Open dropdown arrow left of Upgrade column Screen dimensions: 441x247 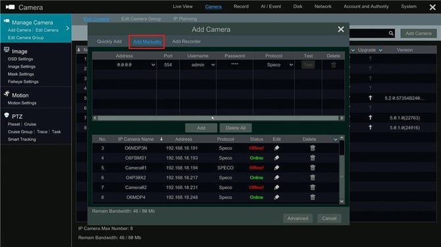click(353, 50)
